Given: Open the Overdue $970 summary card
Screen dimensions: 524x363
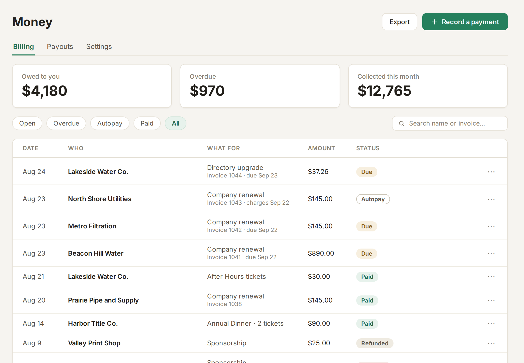Looking at the screenshot, I should [x=260, y=86].
